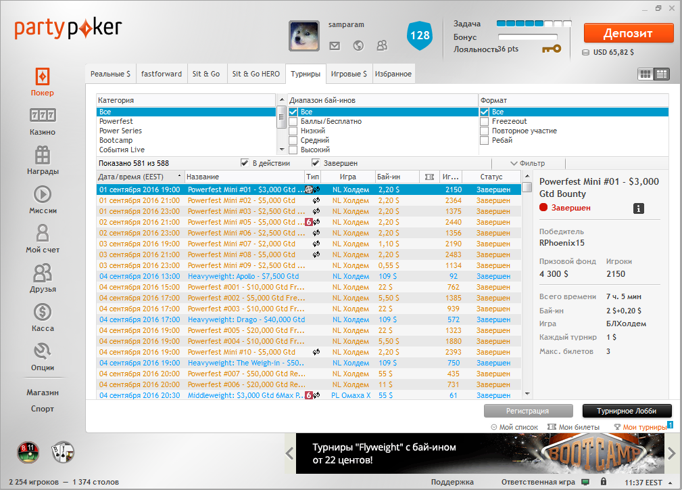
Task: Open the Касса cashier icon
Action: (x=43, y=312)
